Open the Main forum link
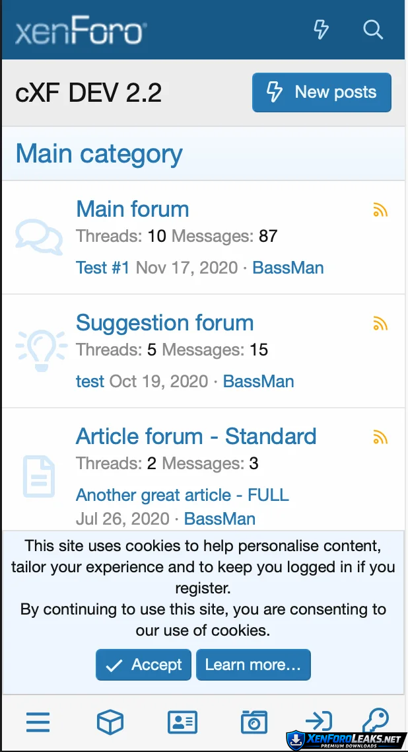This screenshot has width=408, height=752. (x=133, y=209)
